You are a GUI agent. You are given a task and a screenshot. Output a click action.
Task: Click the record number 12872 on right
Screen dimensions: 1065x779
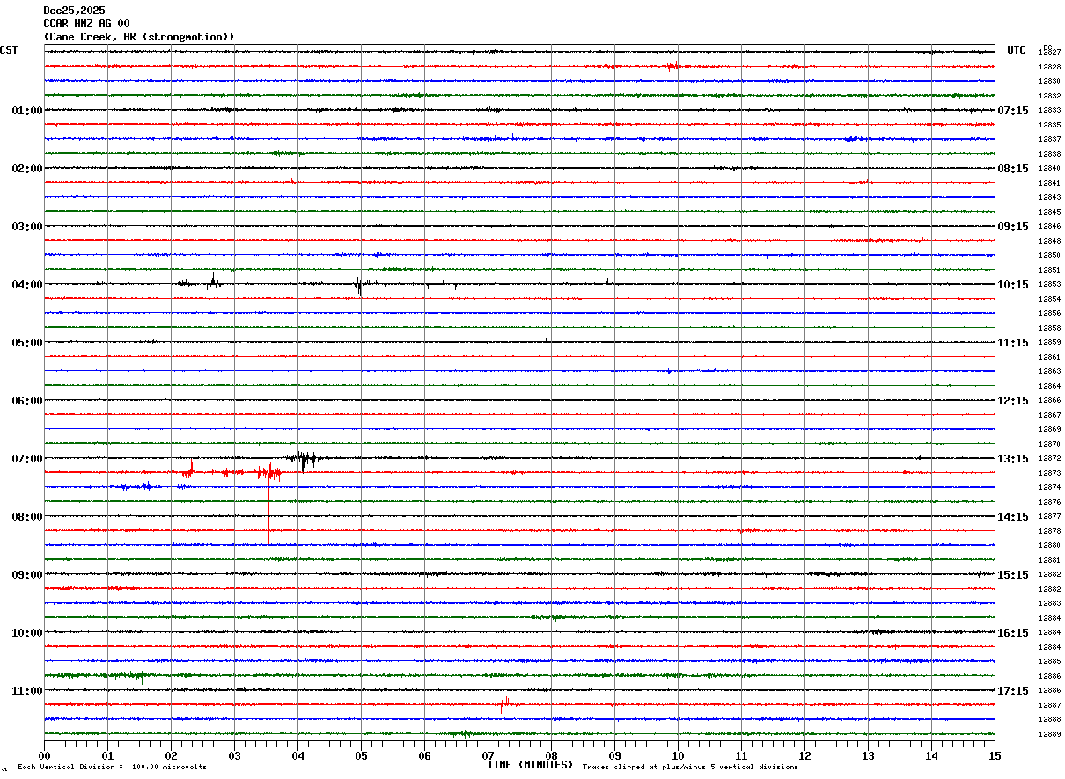[x=1049, y=459]
